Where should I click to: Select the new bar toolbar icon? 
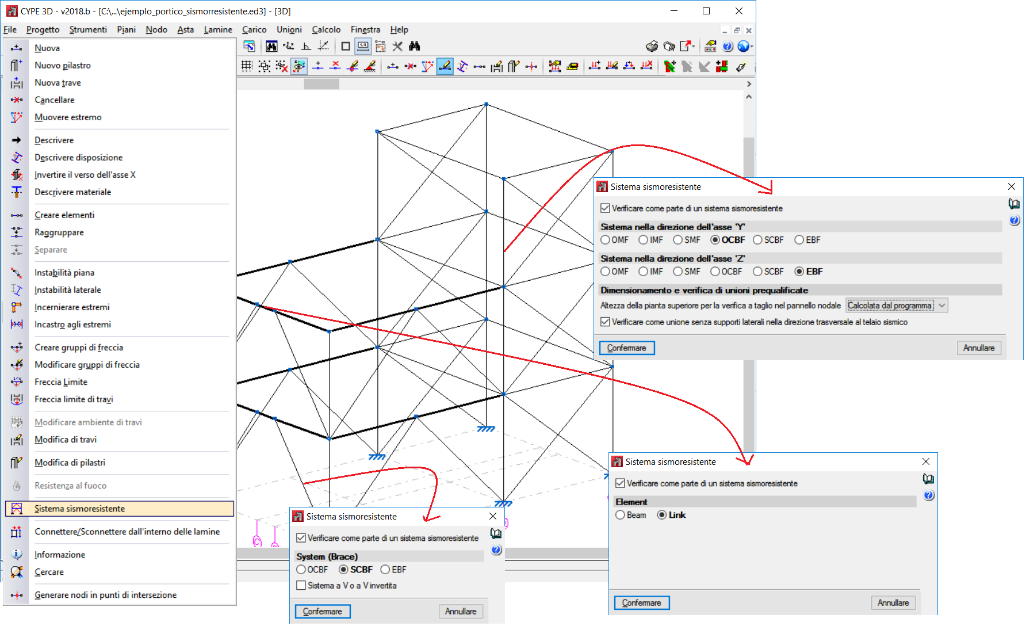(393, 66)
